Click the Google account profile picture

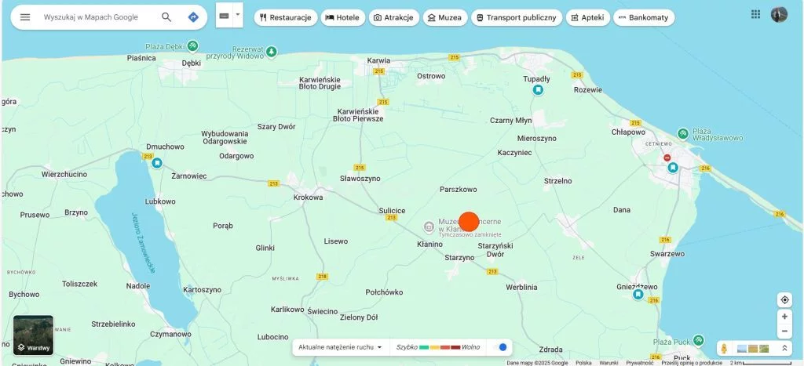779,14
